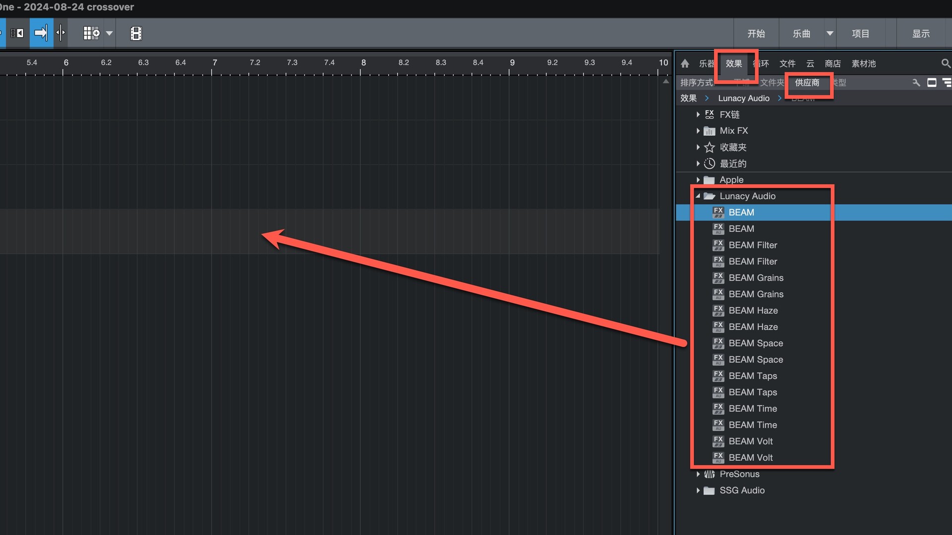The width and height of the screenshot is (952, 535).
Task: Click the FX icon beside BEAM Grains
Action: 718,278
